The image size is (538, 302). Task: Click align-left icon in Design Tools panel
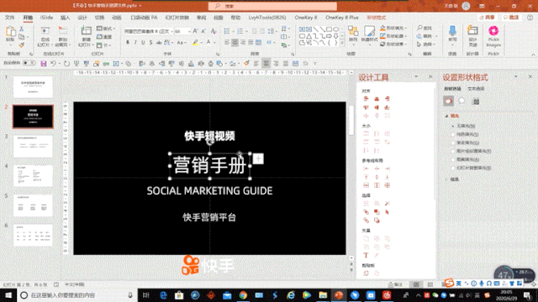(366, 99)
